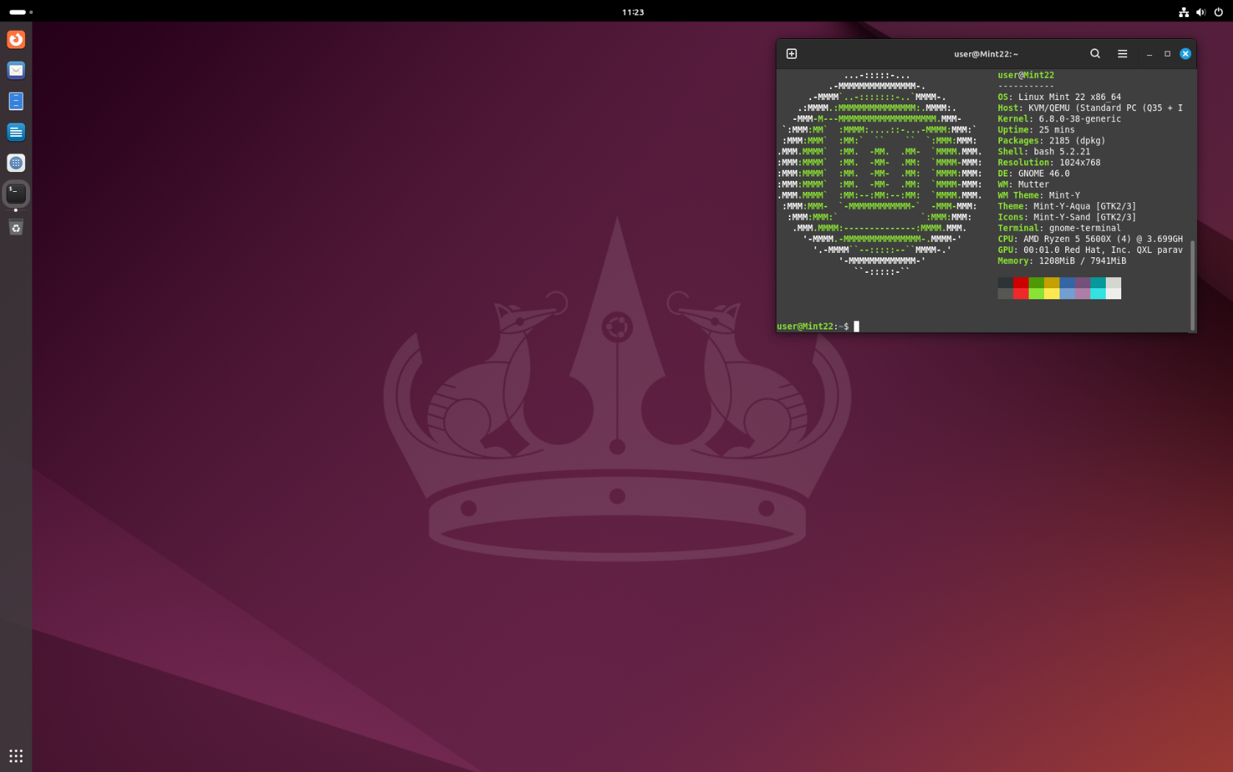Screen dimensions: 1233x772
Task: Click the terminal title 'user@Mint22:~'
Action: tap(986, 54)
